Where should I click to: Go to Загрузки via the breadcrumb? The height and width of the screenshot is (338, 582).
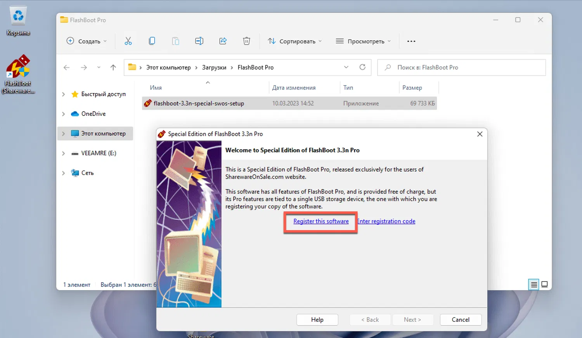tap(214, 67)
